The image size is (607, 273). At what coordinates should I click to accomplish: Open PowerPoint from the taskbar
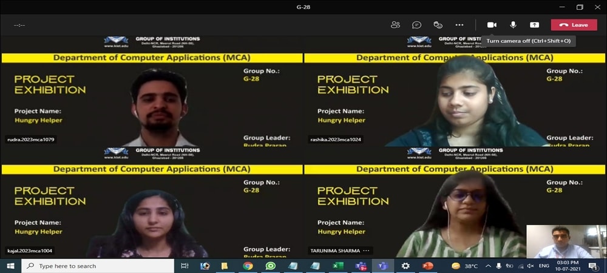428,266
